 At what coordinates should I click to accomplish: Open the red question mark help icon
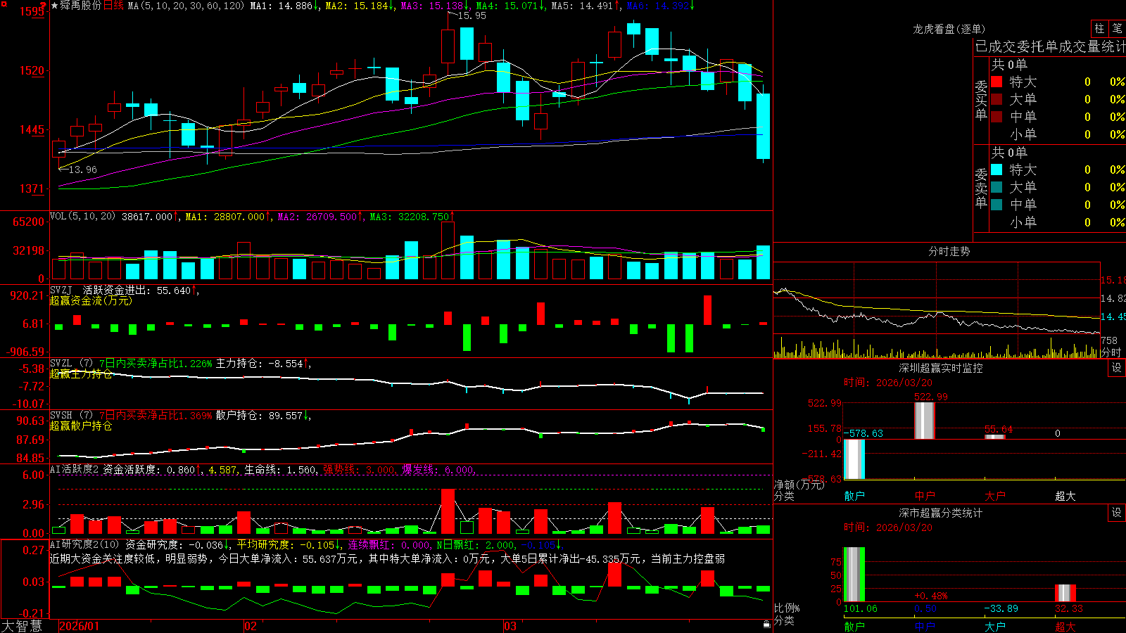[44, 6]
